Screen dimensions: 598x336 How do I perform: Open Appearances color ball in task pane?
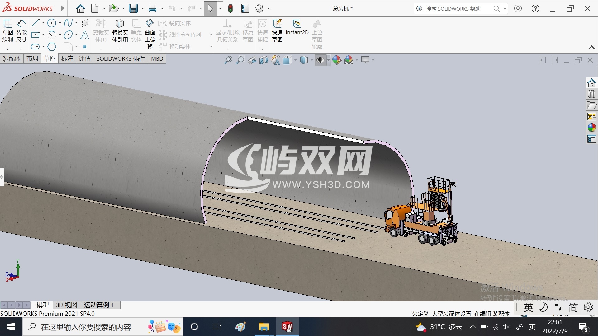pyautogui.click(x=591, y=128)
